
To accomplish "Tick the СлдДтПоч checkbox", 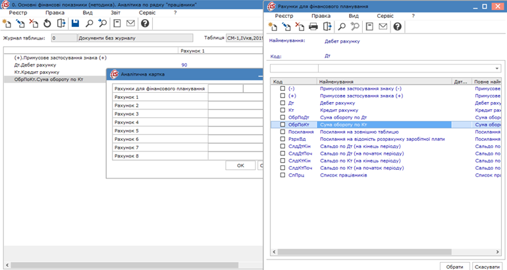I will click(282, 153).
